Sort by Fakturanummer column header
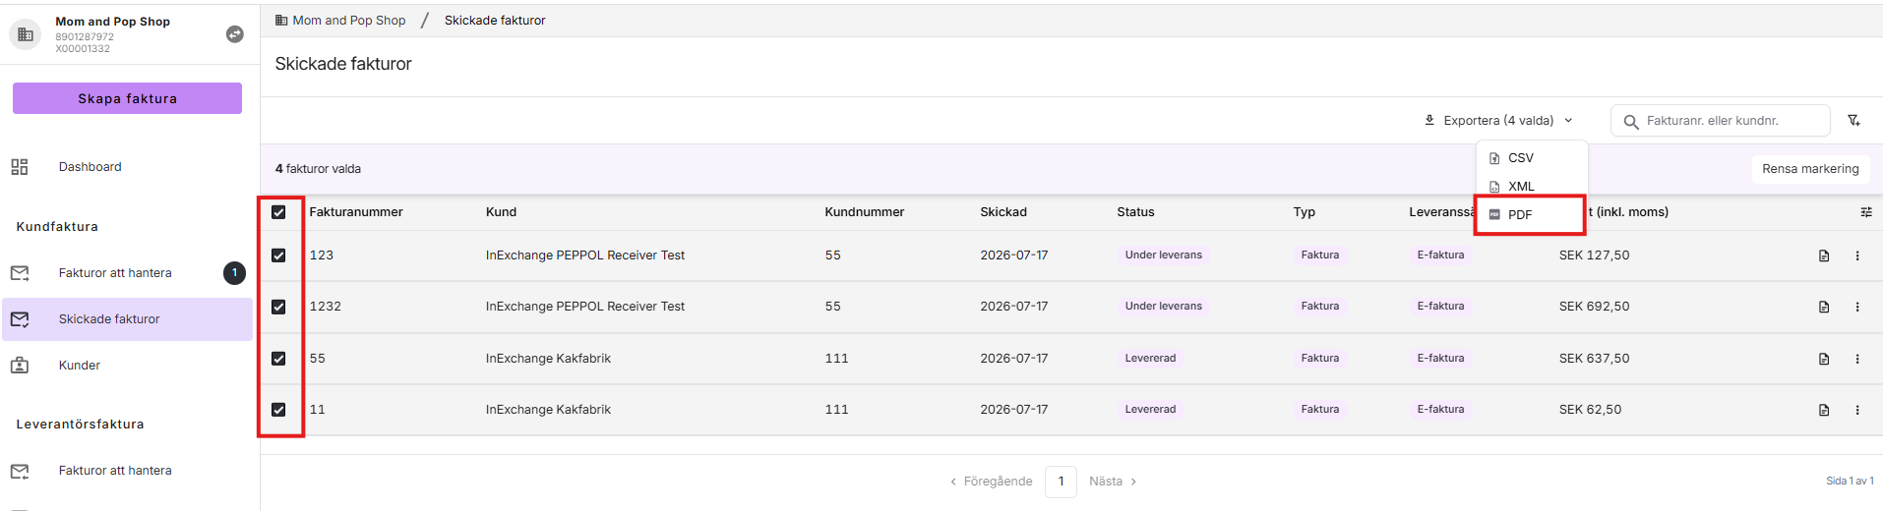Viewport: 1883px width, 511px height. pos(356,212)
